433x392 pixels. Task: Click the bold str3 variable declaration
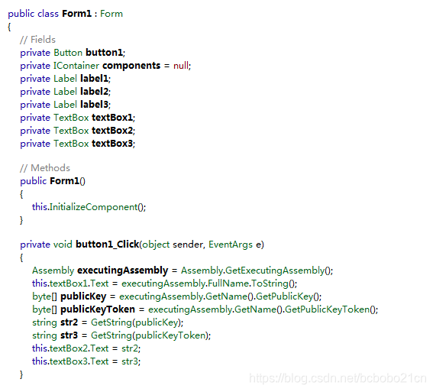[x=69, y=335]
